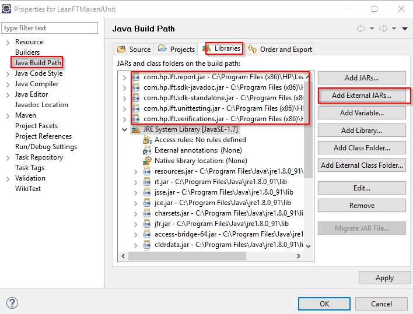Select Builders in the properties tree
This screenshot has width=413, height=314.
pos(27,52)
